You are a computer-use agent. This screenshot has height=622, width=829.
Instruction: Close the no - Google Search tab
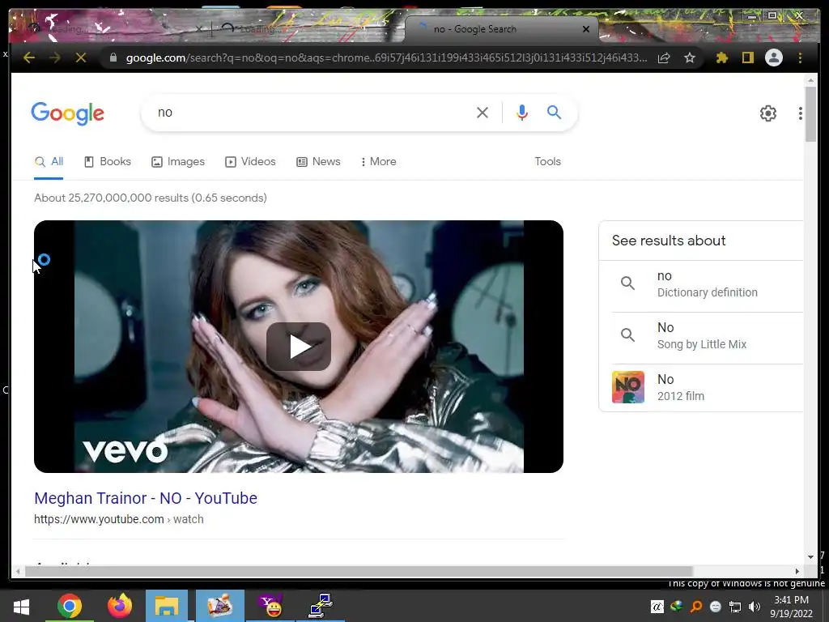586,29
